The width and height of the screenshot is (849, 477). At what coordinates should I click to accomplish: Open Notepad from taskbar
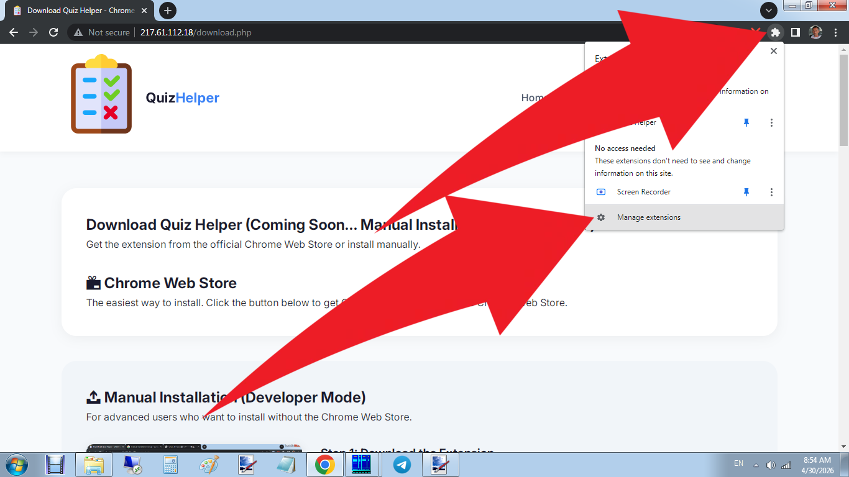287,465
